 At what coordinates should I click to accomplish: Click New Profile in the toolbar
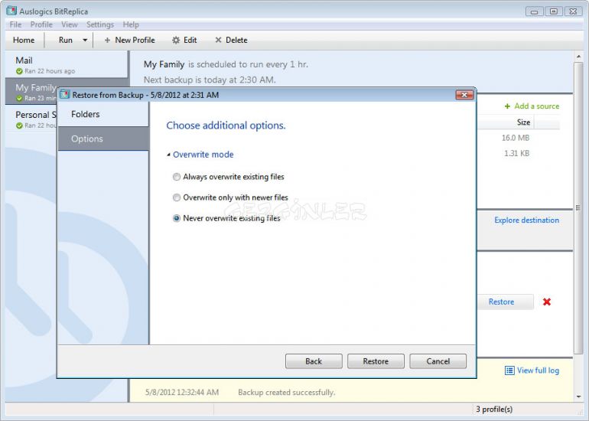[x=129, y=40]
